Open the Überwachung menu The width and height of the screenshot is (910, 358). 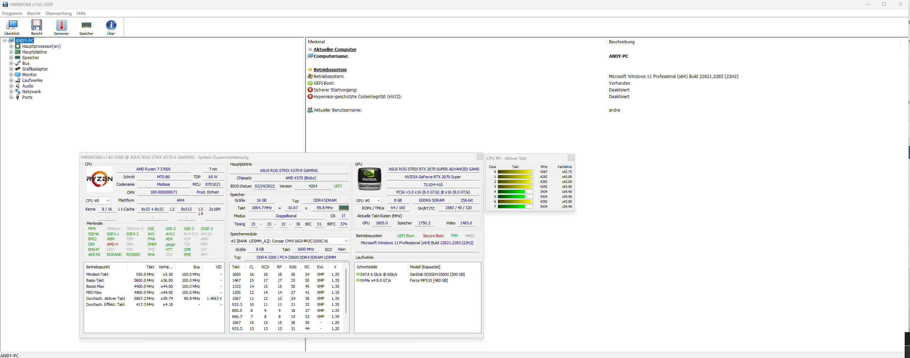pyautogui.click(x=58, y=13)
